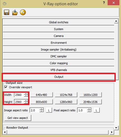Increase Height with the up spinner arrow
The image size is (121, 137).
coord(26,101)
